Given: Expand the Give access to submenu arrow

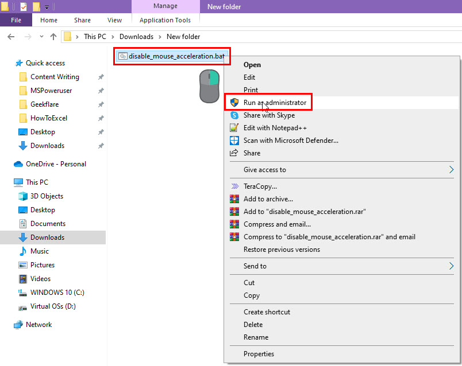Looking at the screenshot, I should tap(451, 170).
